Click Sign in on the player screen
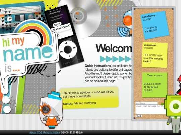The image size is (181, 135). pyautogui.click(x=57, y=24)
